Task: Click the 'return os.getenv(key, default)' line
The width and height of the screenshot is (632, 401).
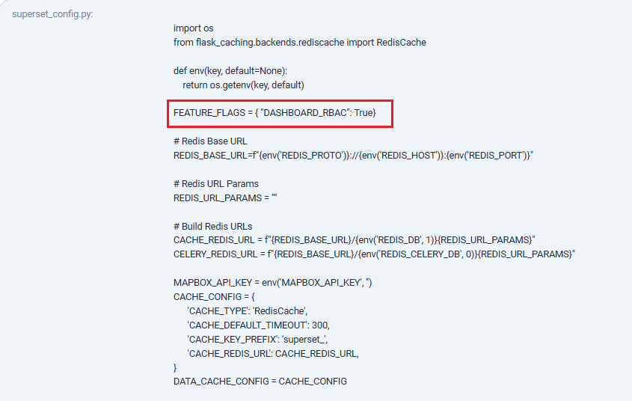Action: [x=243, y=85]
